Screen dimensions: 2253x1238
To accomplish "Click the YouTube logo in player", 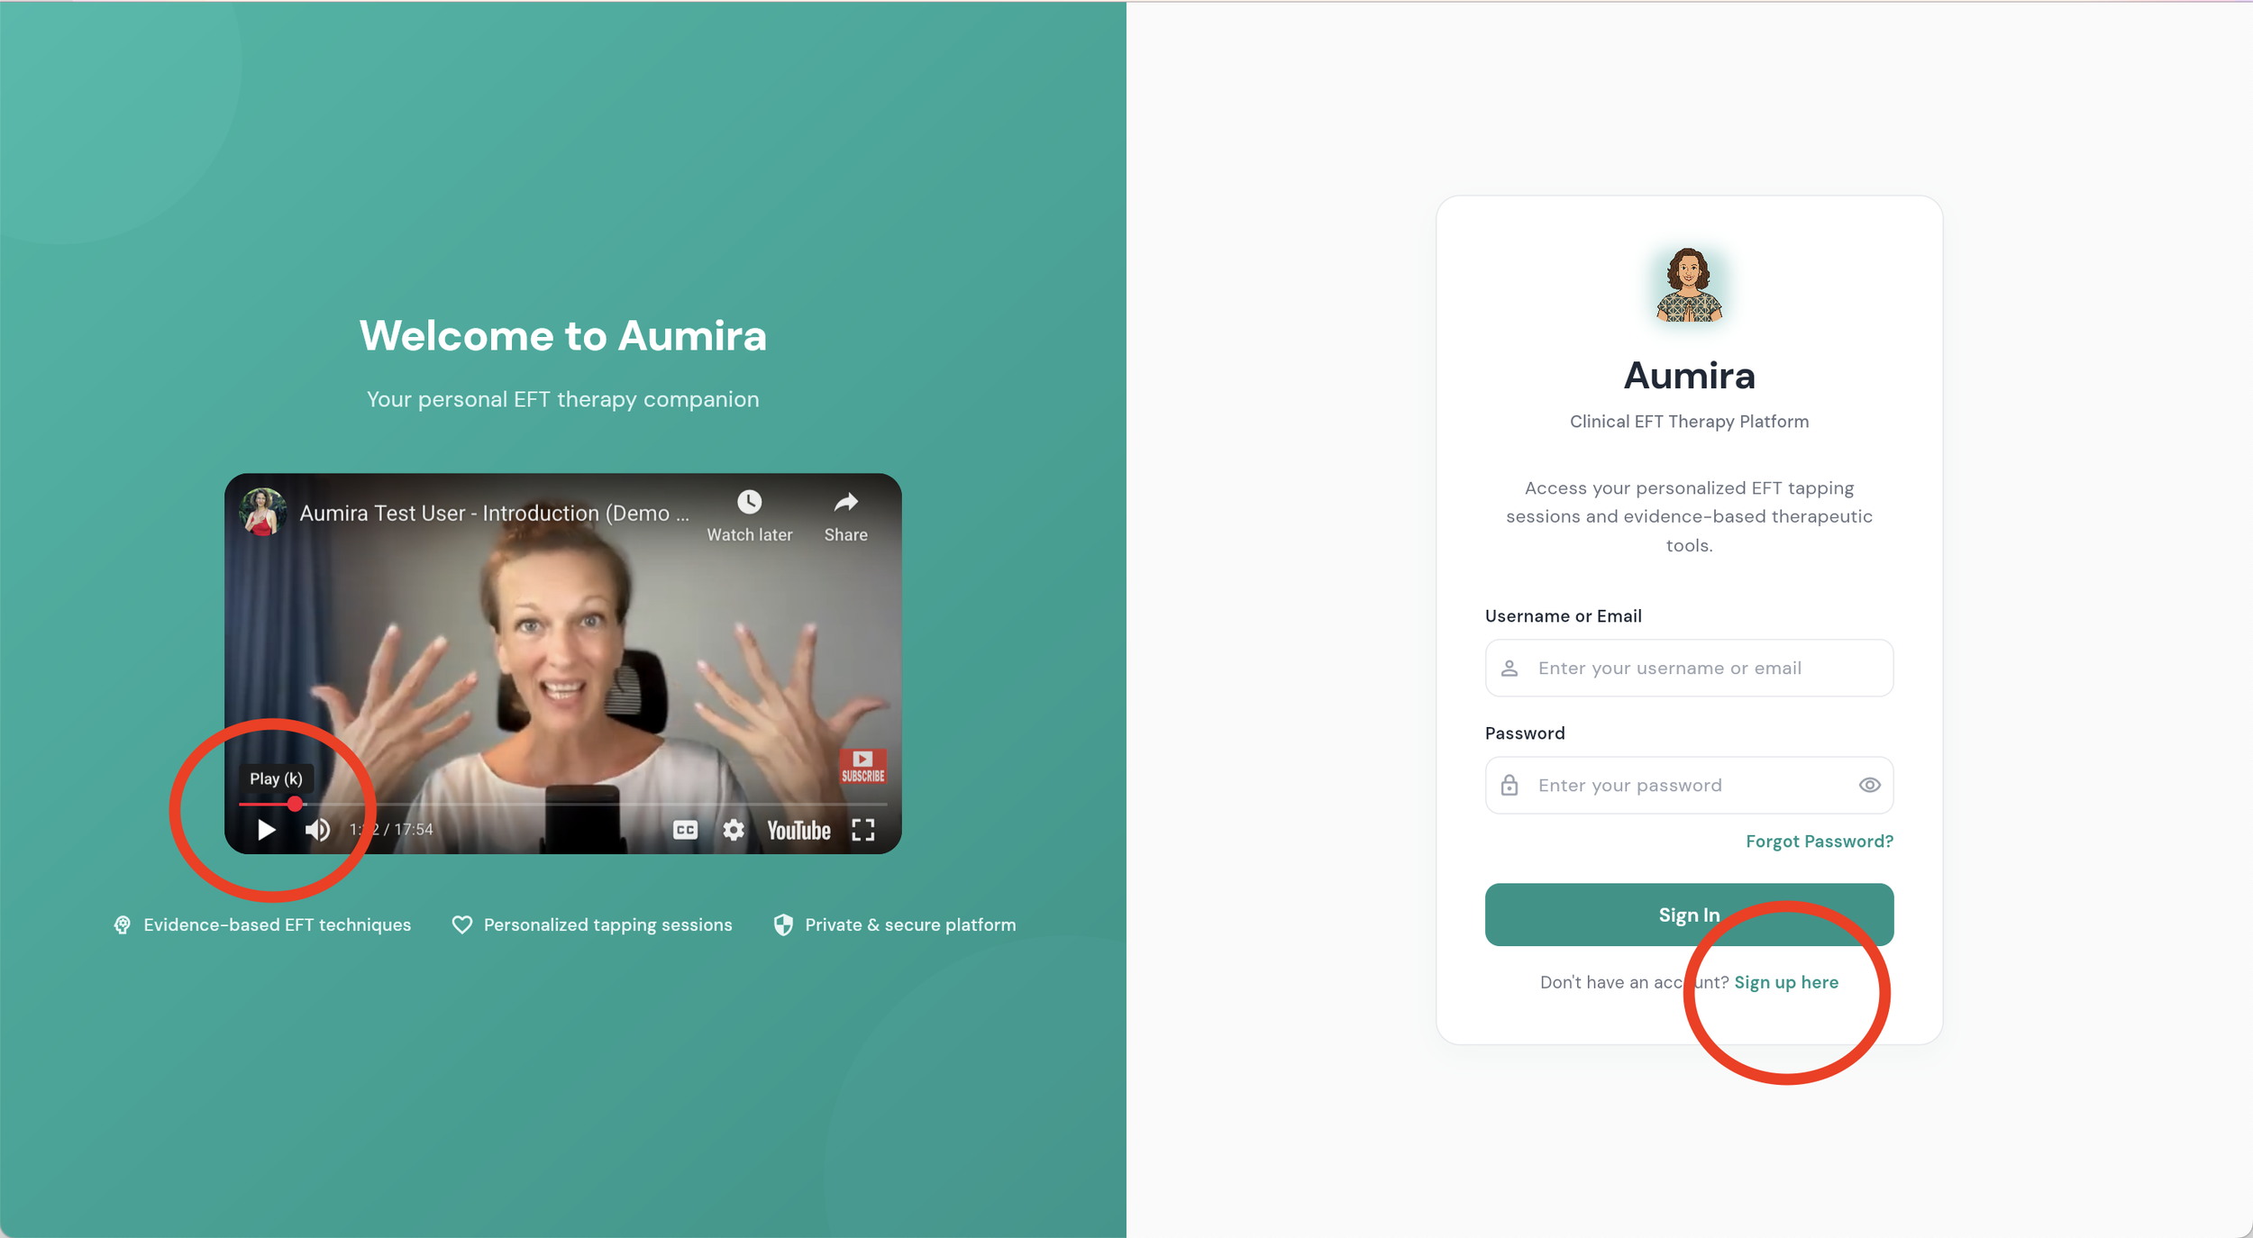I will [798, 830].
